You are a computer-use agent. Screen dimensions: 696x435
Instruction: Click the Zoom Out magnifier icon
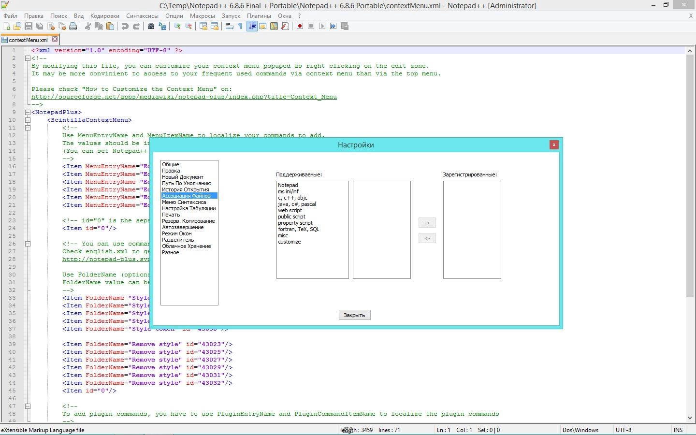pos(188,26)
